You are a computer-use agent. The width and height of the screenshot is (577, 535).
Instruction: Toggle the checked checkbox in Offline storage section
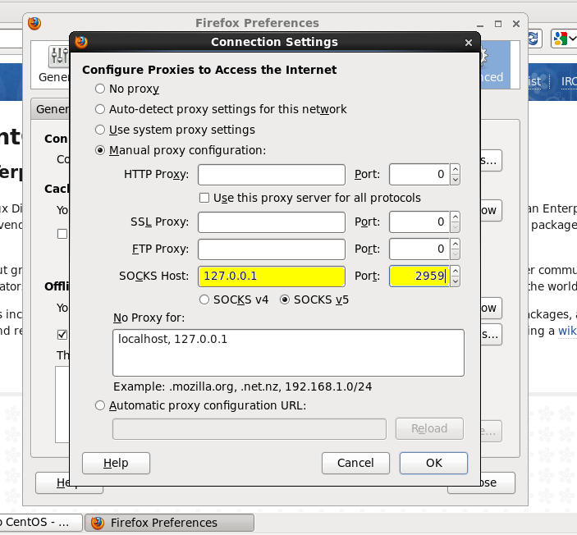click(62, 335)
